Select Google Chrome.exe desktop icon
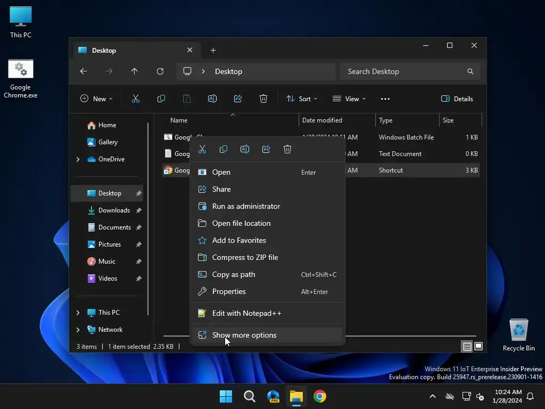The height and width of the screenshot is (409, 545). point(21,79)
